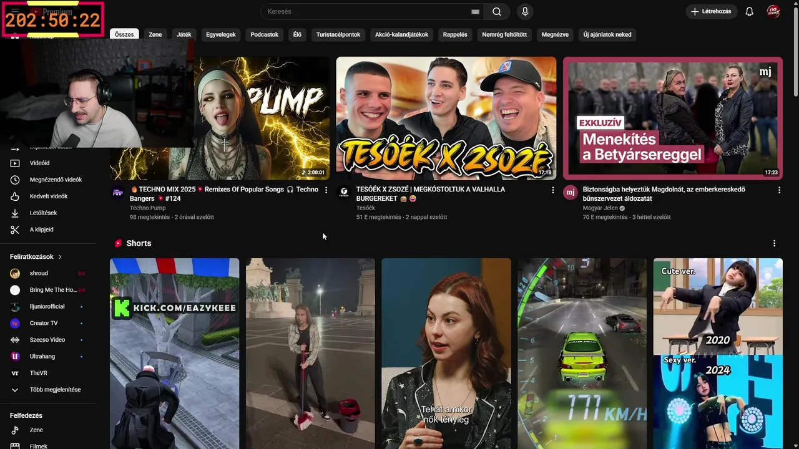Open Szecso Video channel
Viewport: 799px width, 449px height.
coord(47,340)
